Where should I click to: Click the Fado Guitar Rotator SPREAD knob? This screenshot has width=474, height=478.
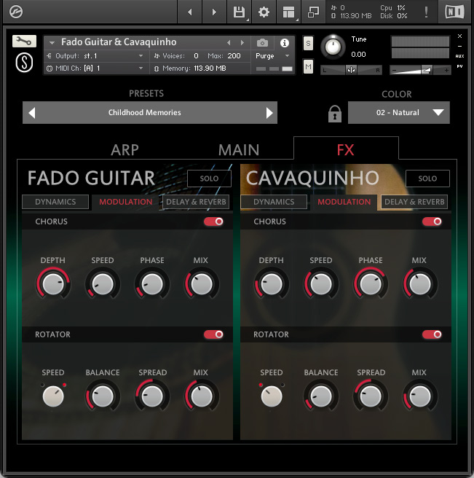point(152,396)
